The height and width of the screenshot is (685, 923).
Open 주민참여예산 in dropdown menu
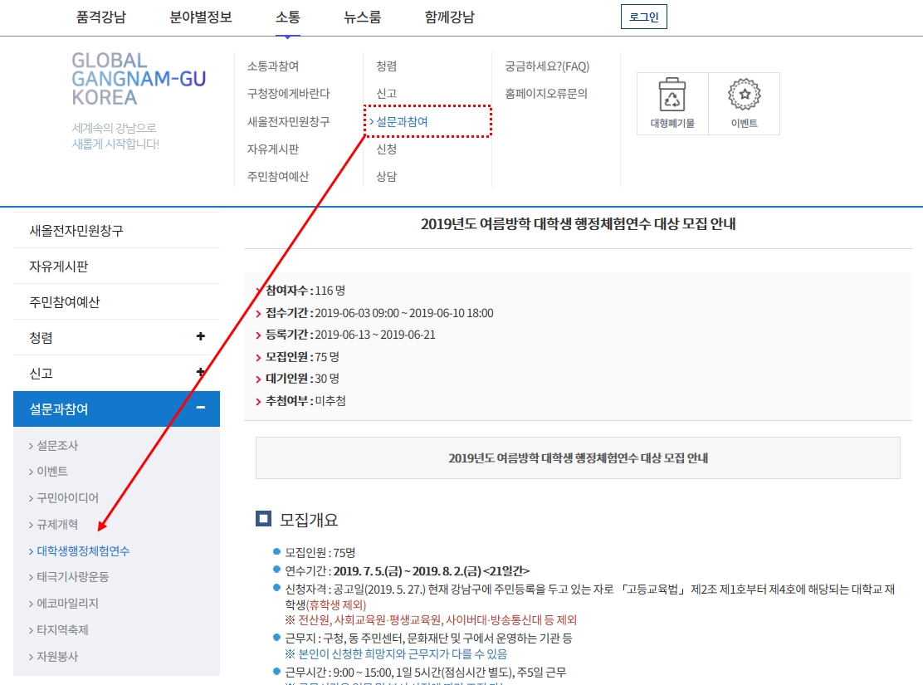click(278, 177)
